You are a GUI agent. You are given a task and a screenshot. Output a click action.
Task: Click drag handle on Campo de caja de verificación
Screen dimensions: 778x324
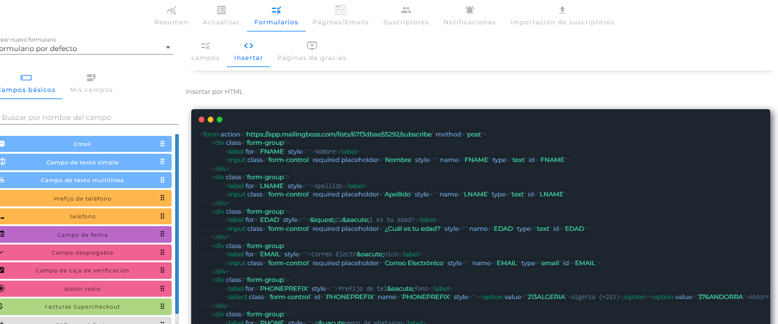tap(162, 270)
